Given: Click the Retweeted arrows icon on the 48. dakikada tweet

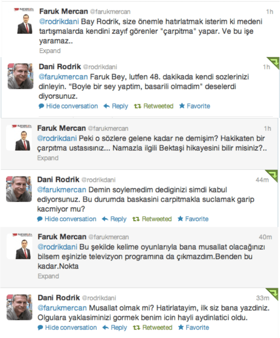Looking at the screenshot, I should pyautogui.click(x=137, y=106).
